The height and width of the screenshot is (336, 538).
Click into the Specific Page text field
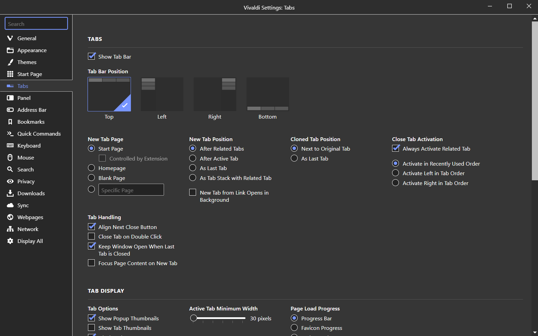click(x=131, y=190)
